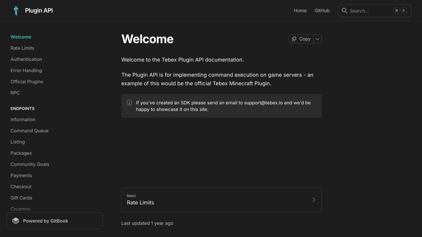Select Welcome in the sidebar
Image resolution: width=422 pixels, height=237 pixels.
[21, 37]
